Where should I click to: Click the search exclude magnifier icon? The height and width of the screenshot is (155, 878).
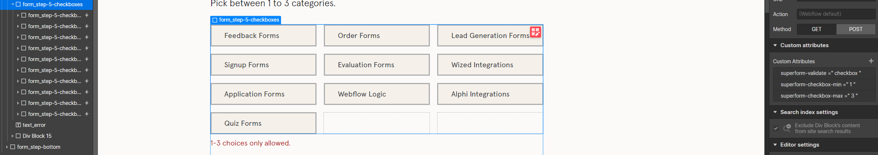click(x=787, y=128)
